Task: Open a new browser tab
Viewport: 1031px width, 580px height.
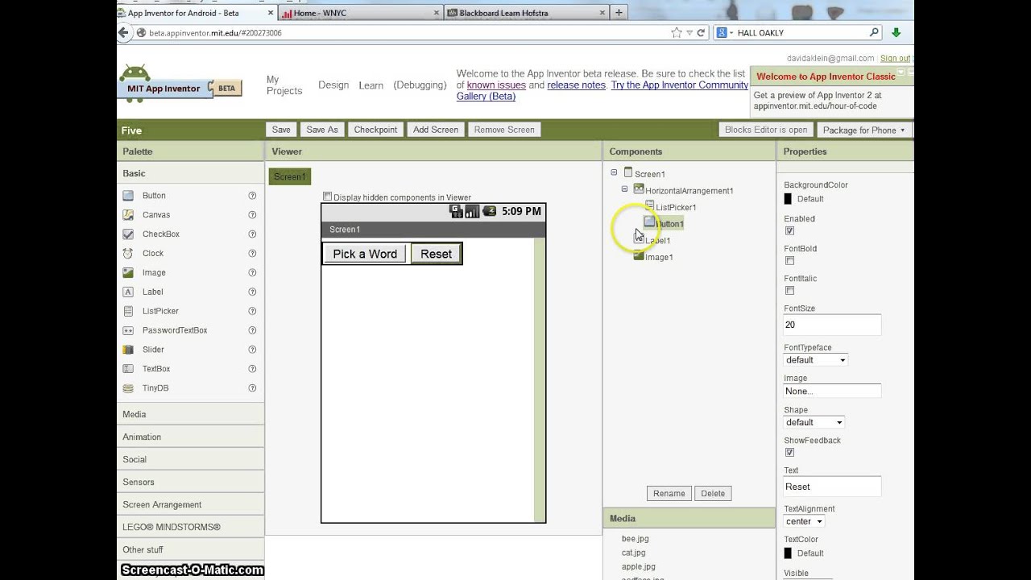Action: (619, 13)
